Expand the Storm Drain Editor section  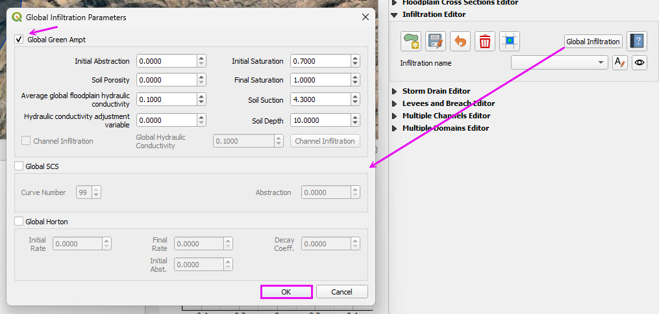point(395,91)
